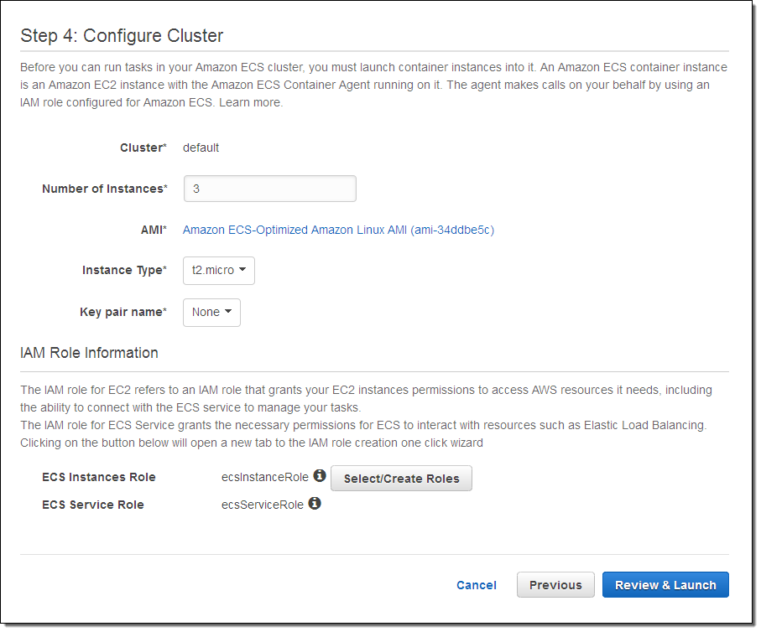Select the ecsInstanceRole text

click(264, 478)
